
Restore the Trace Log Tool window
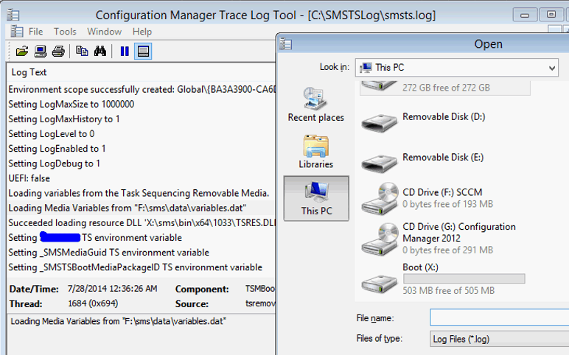(x=551, y=15)
